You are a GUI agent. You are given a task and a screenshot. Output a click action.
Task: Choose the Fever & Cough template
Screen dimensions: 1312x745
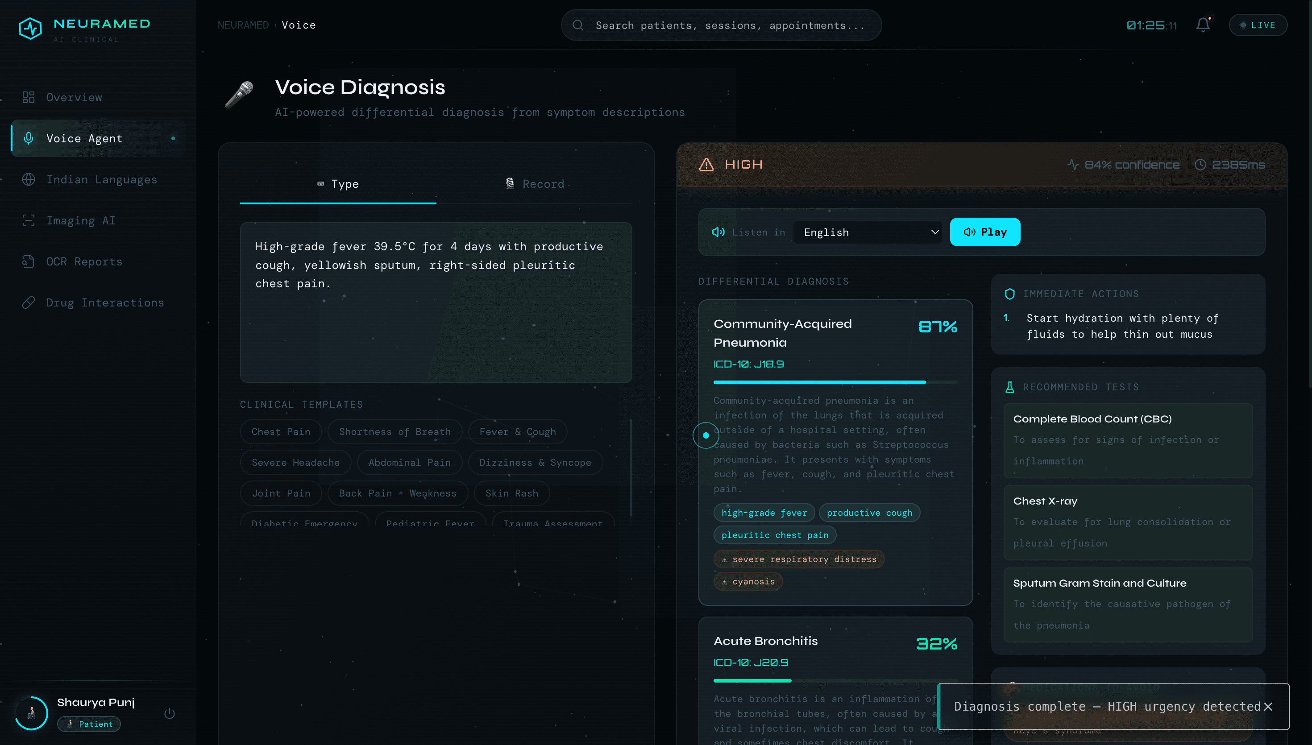tap(517, 432)
